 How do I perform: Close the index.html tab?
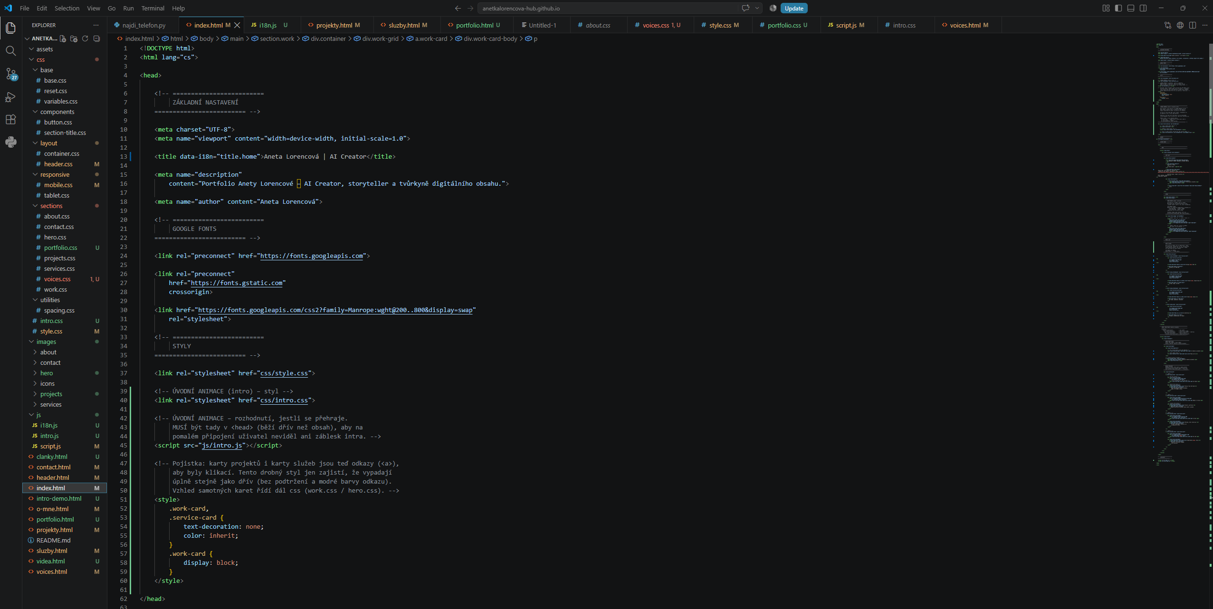[237, 25]
